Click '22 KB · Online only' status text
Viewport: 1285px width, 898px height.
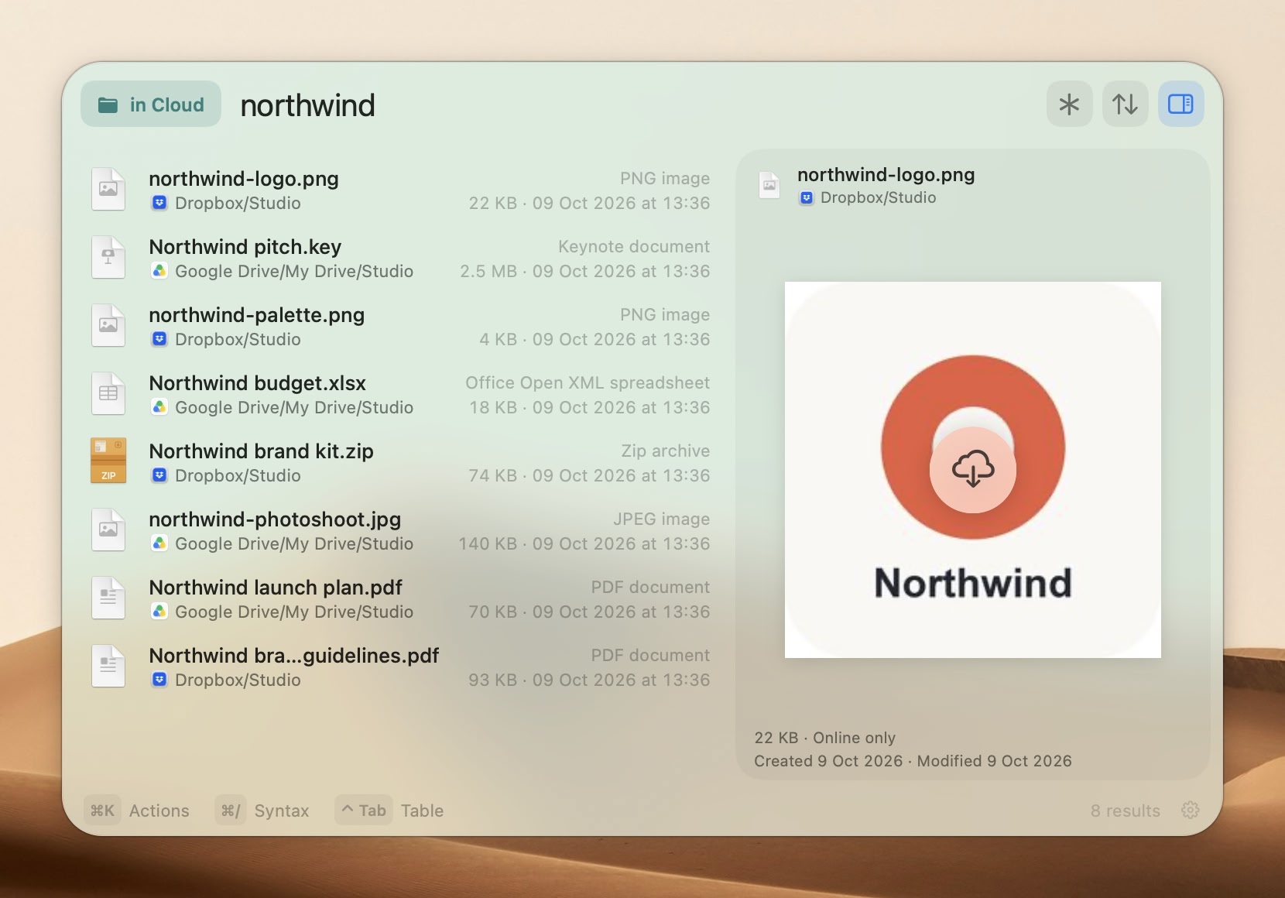click(x=825, y=738)
